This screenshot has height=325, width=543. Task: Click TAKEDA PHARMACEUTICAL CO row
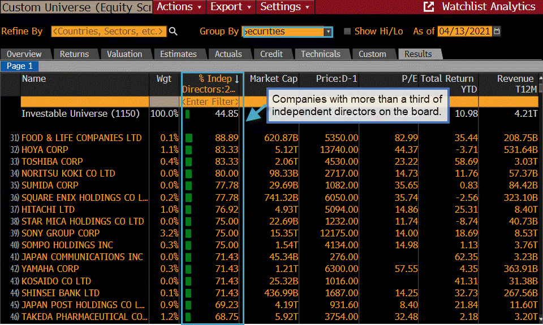pyautogui.click(x=84, y=317)
